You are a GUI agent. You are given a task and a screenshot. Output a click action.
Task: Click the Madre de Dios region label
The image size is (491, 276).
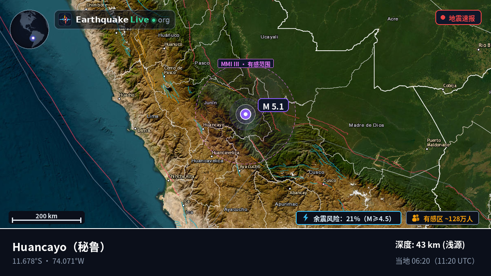[367, 125]
